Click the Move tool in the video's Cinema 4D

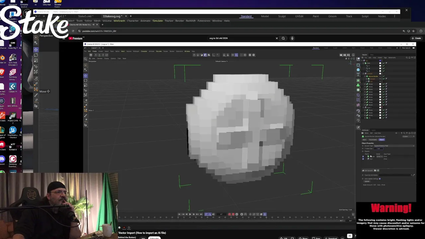[85, 75]
